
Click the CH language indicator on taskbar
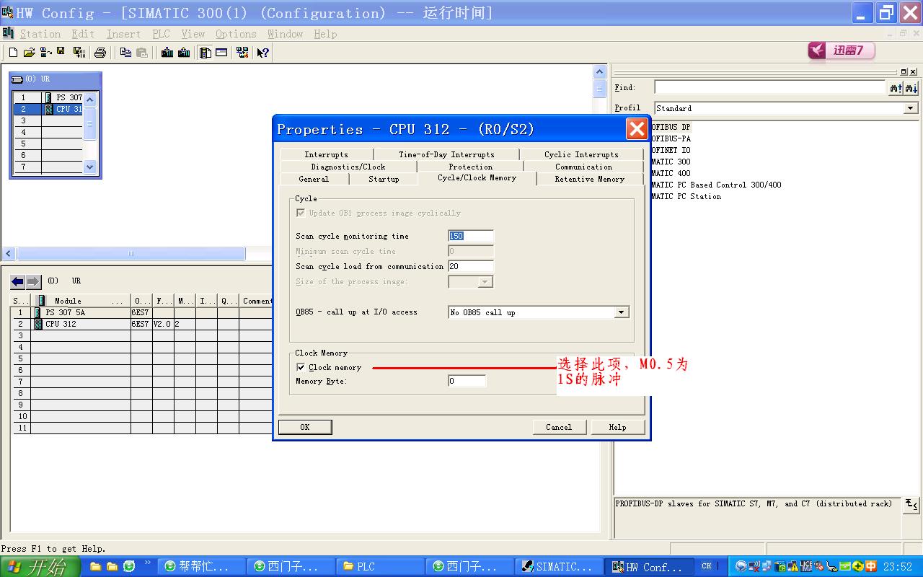point(707,566)
